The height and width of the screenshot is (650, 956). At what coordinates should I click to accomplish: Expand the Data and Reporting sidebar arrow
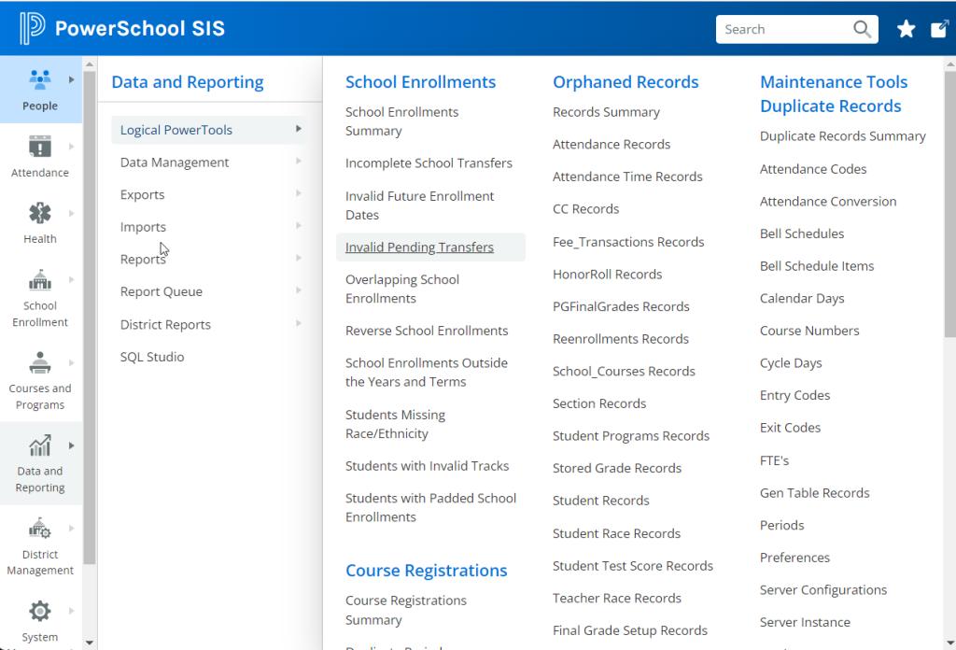[x=71, y=445]
